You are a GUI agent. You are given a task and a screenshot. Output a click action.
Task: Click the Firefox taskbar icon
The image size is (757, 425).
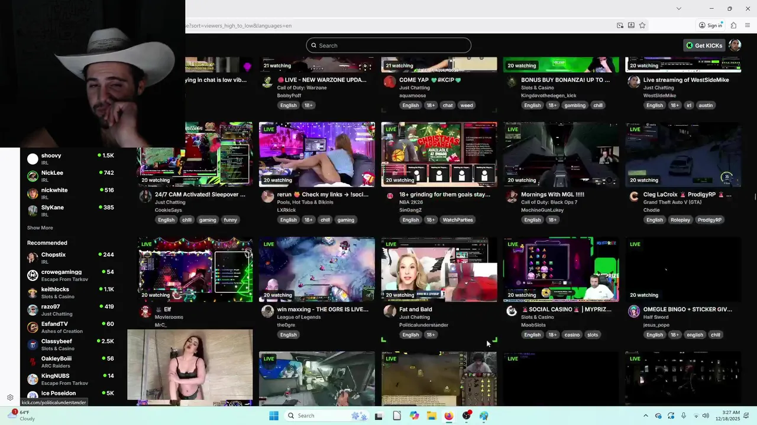449,416
